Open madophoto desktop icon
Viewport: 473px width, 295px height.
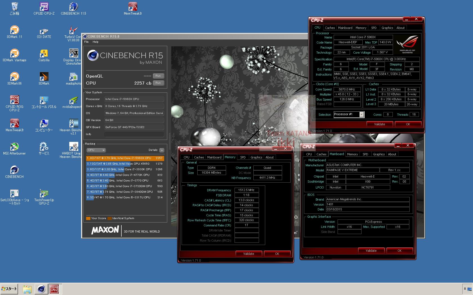coord(73,78)
